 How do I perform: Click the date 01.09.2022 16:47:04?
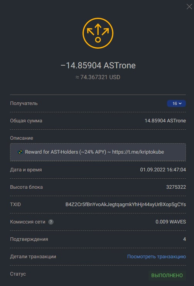(163, 170)
